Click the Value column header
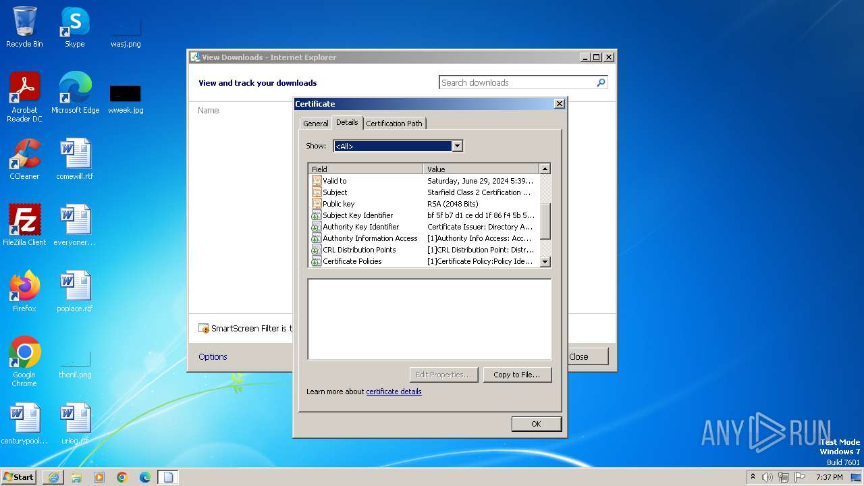This screenshot has width=864, height=486. pos(481,169)
